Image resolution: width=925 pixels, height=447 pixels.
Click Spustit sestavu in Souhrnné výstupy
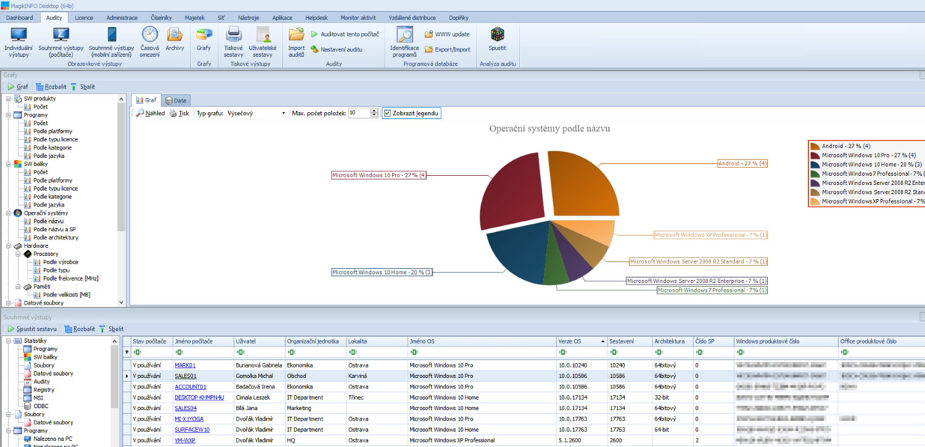click(32, 329)
